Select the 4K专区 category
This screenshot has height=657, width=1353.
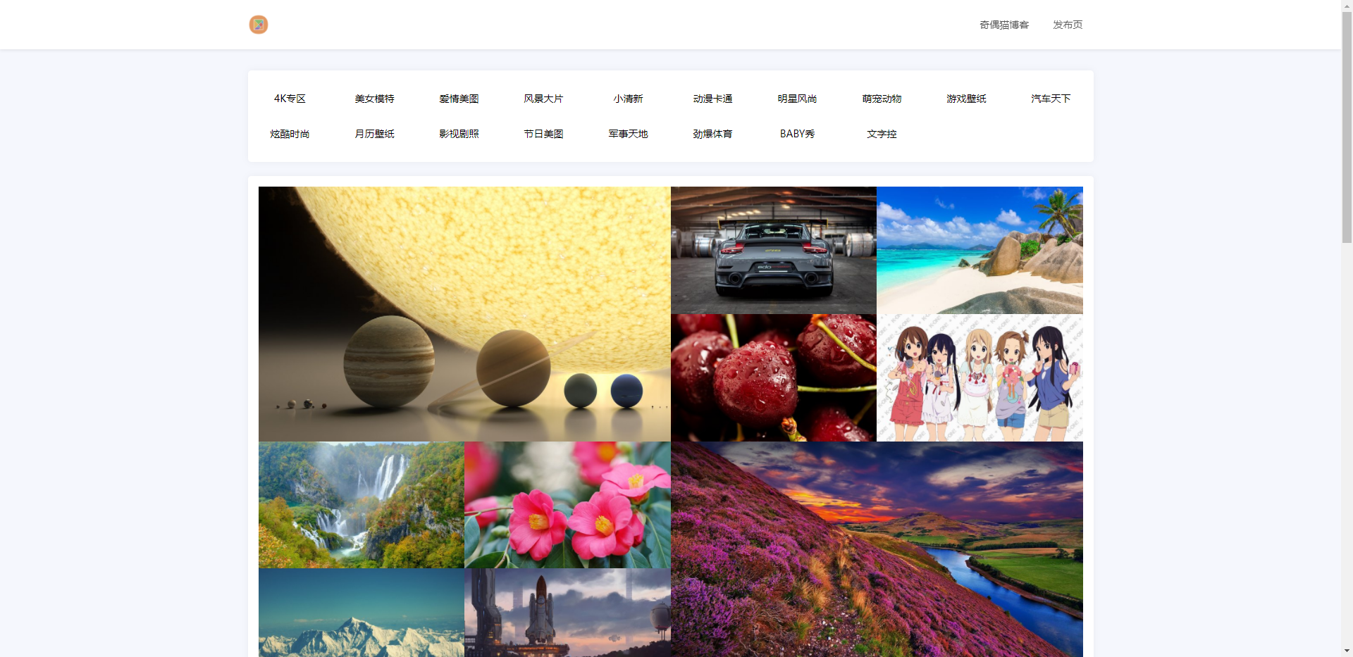[290, 99]
